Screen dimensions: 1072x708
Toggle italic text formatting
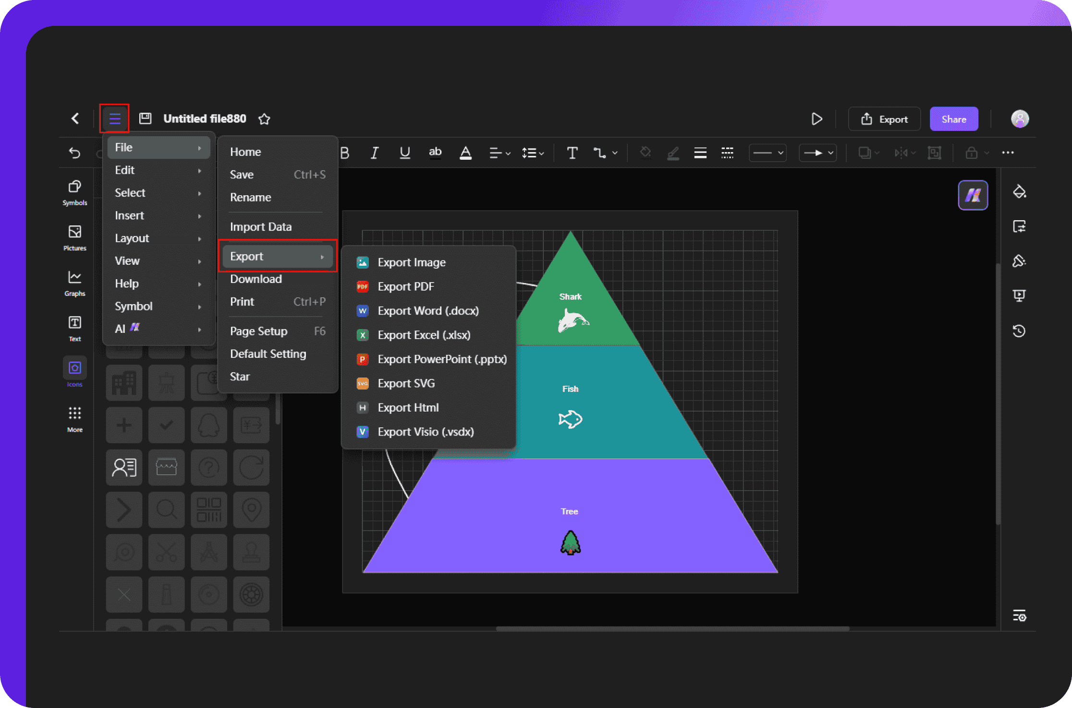[x=375, y=153]
